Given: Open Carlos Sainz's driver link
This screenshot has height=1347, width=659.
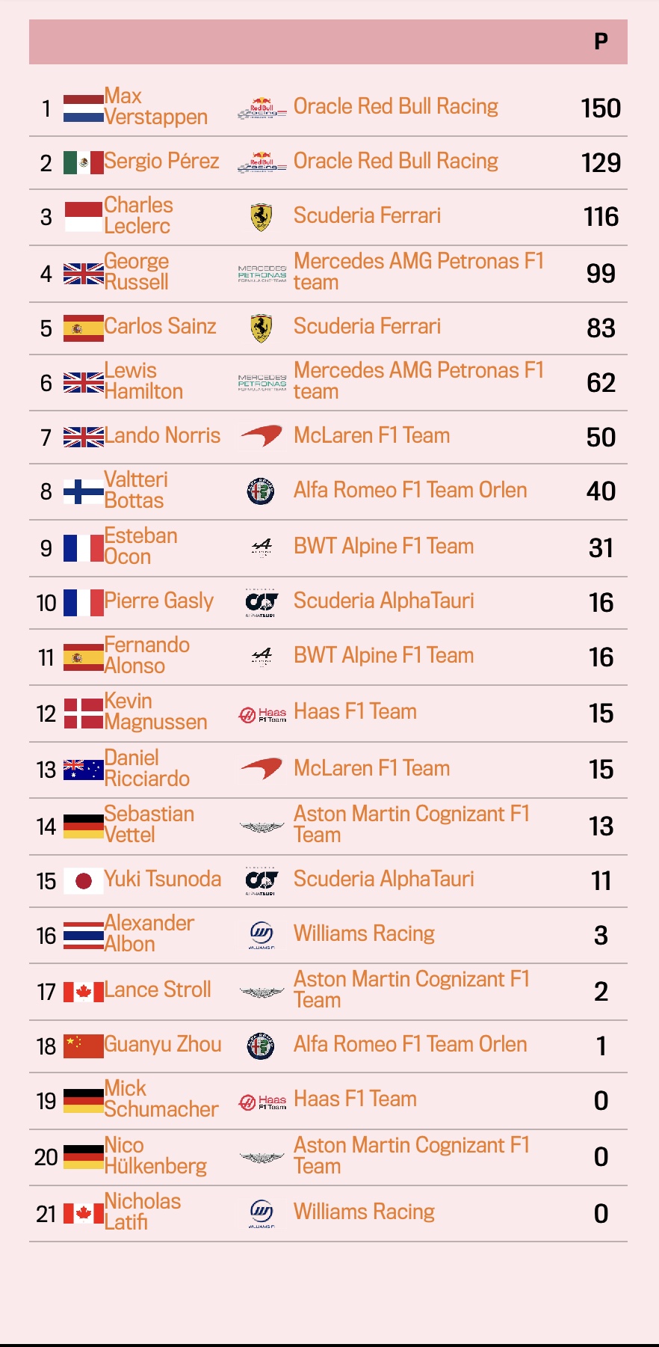Looking at the screenshot, I should pos(160,326).
